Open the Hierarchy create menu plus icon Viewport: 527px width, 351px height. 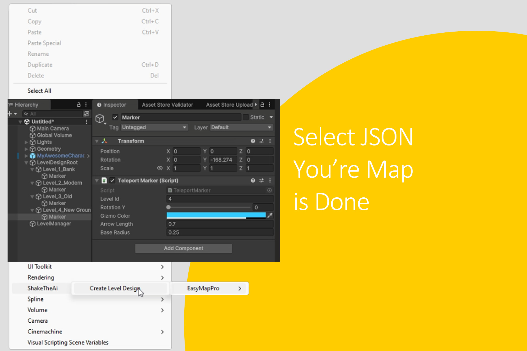pos(9,114)
